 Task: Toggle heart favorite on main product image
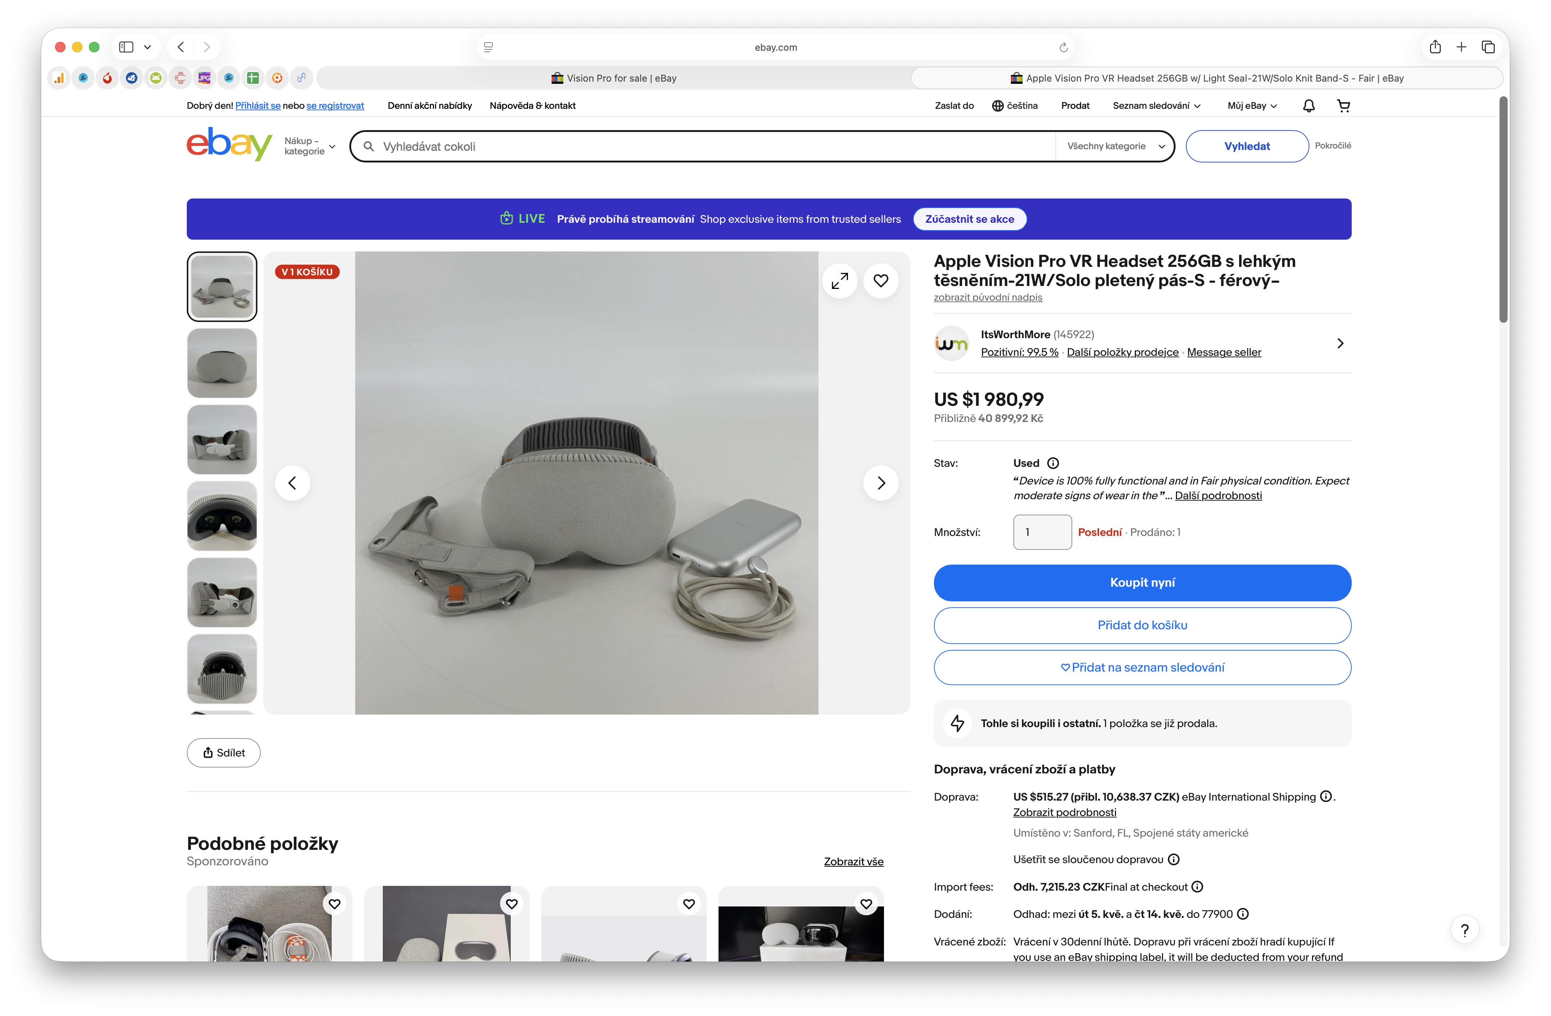[x=880, y=281]
